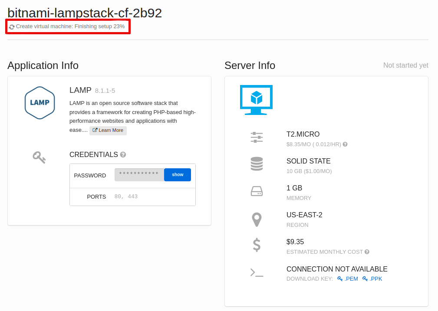The height and width of the screenshot is (311, 438).
Task: Click the ports value 80, 443
Action: click(126, 196)
